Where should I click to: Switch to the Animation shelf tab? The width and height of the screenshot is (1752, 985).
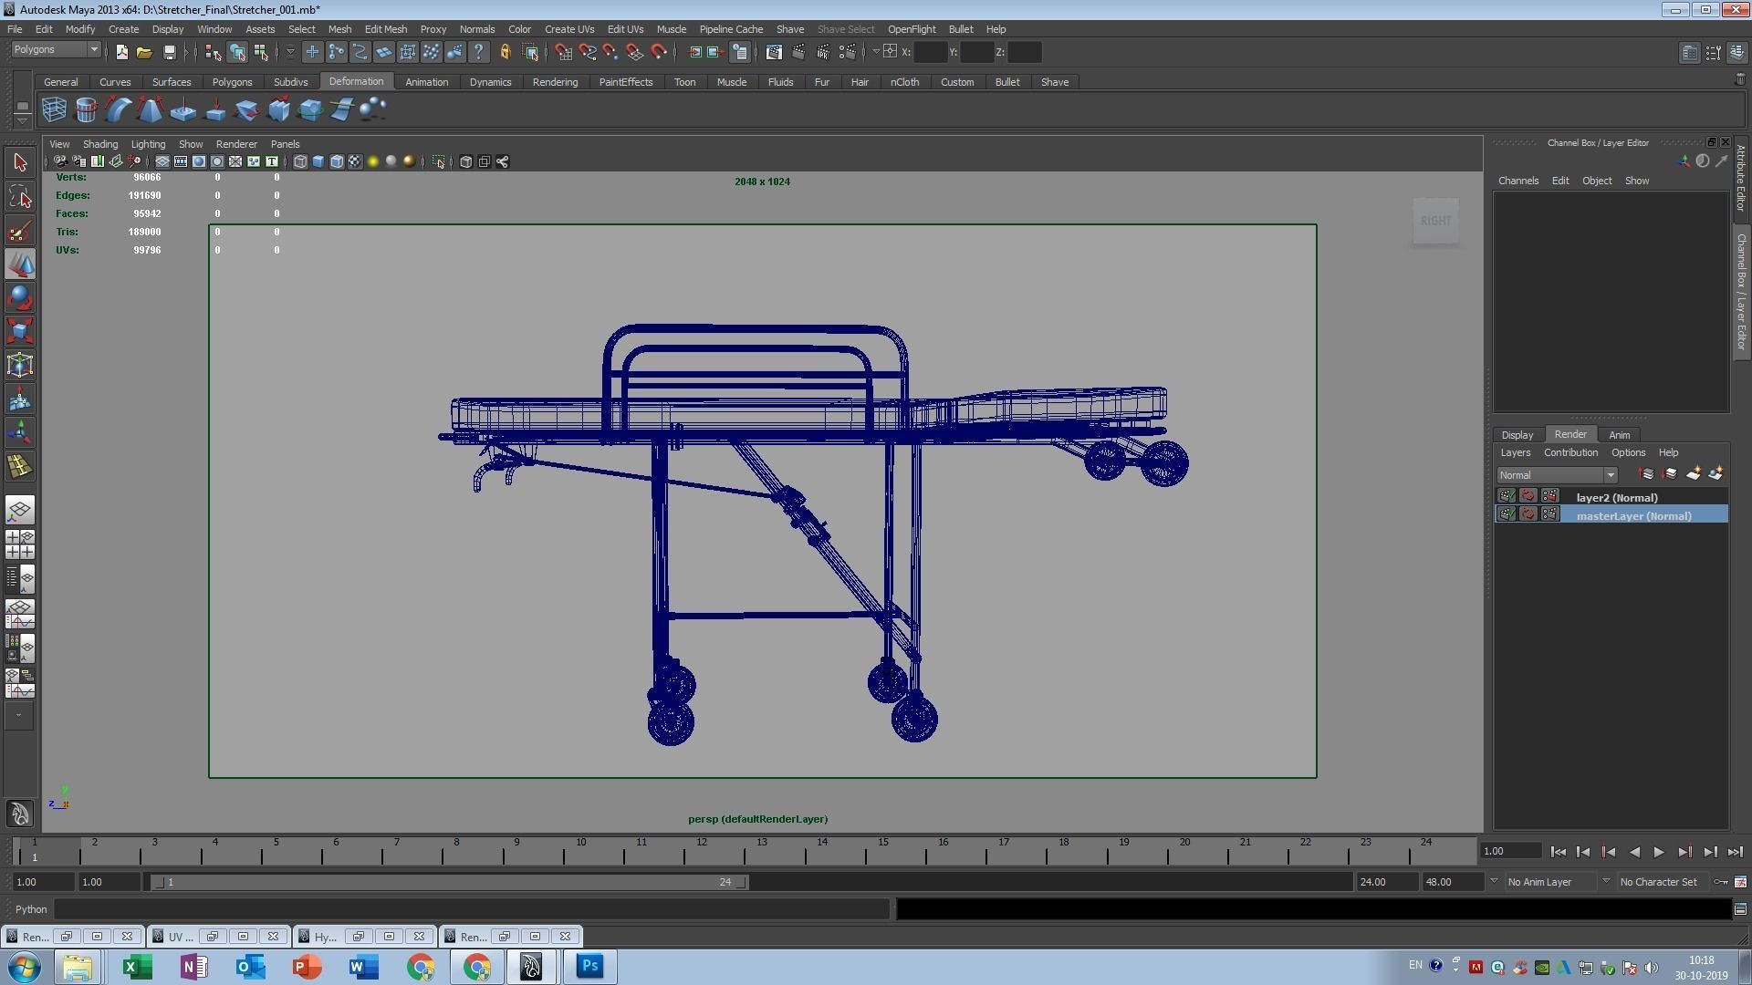coord(426,82)
